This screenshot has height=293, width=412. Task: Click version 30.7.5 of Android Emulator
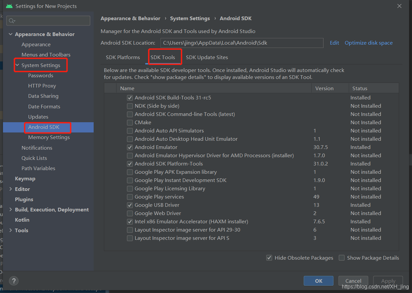(x=321, y=147)
